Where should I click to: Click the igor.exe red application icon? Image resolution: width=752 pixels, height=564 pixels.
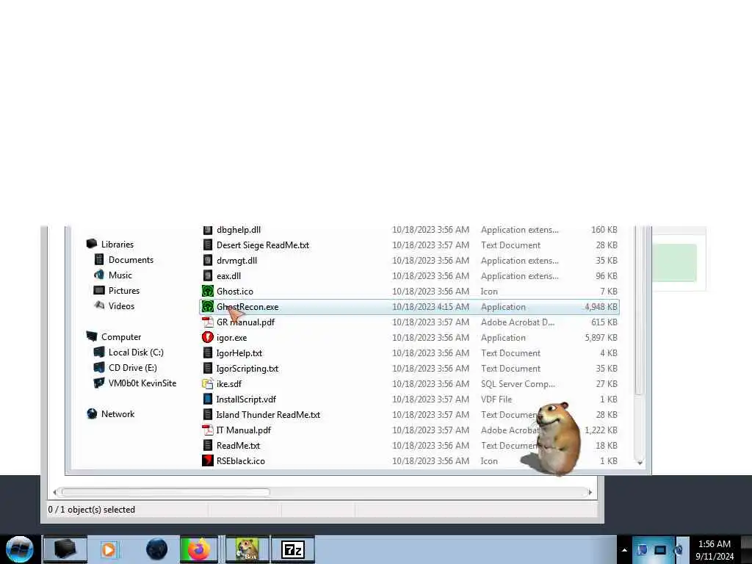pos(207,337)
